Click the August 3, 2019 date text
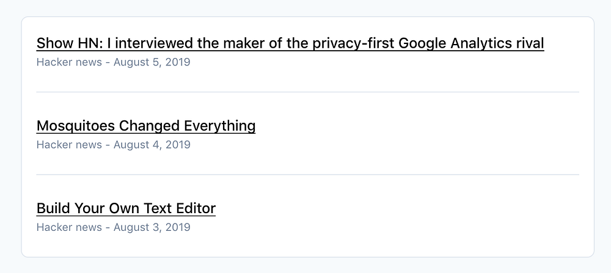The image size is (611, 273). point(152,227)
